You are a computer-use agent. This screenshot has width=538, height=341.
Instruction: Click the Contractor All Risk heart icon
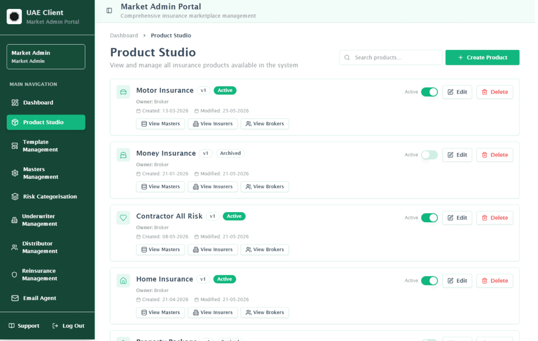pos(123,218)
